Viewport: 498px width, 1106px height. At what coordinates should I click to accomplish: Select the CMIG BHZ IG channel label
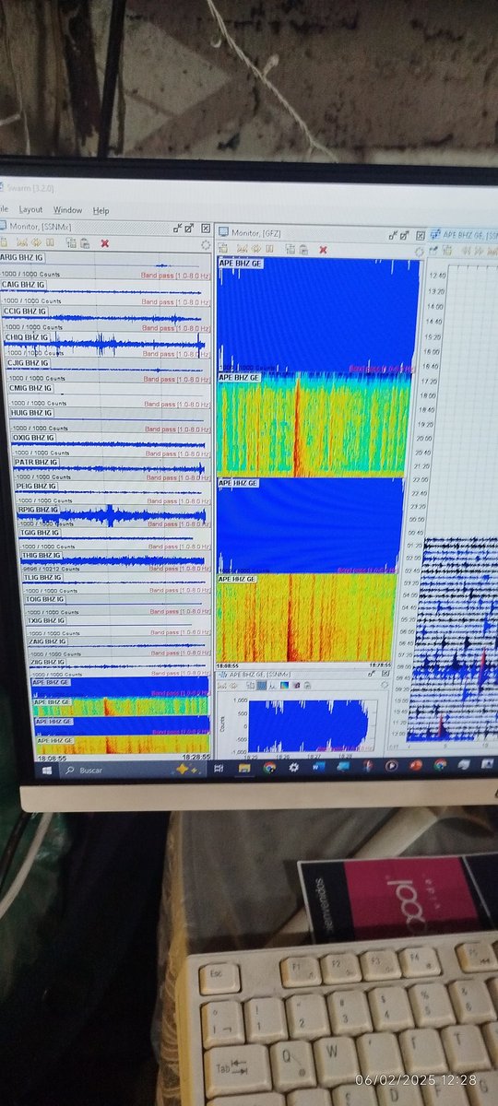tap(30, 388)
